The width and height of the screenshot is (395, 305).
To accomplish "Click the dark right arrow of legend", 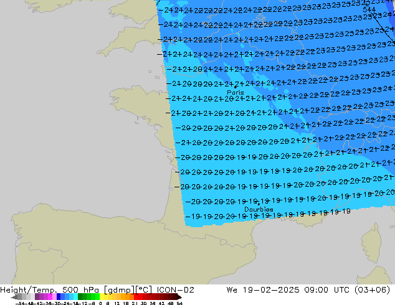I will 179,297.
